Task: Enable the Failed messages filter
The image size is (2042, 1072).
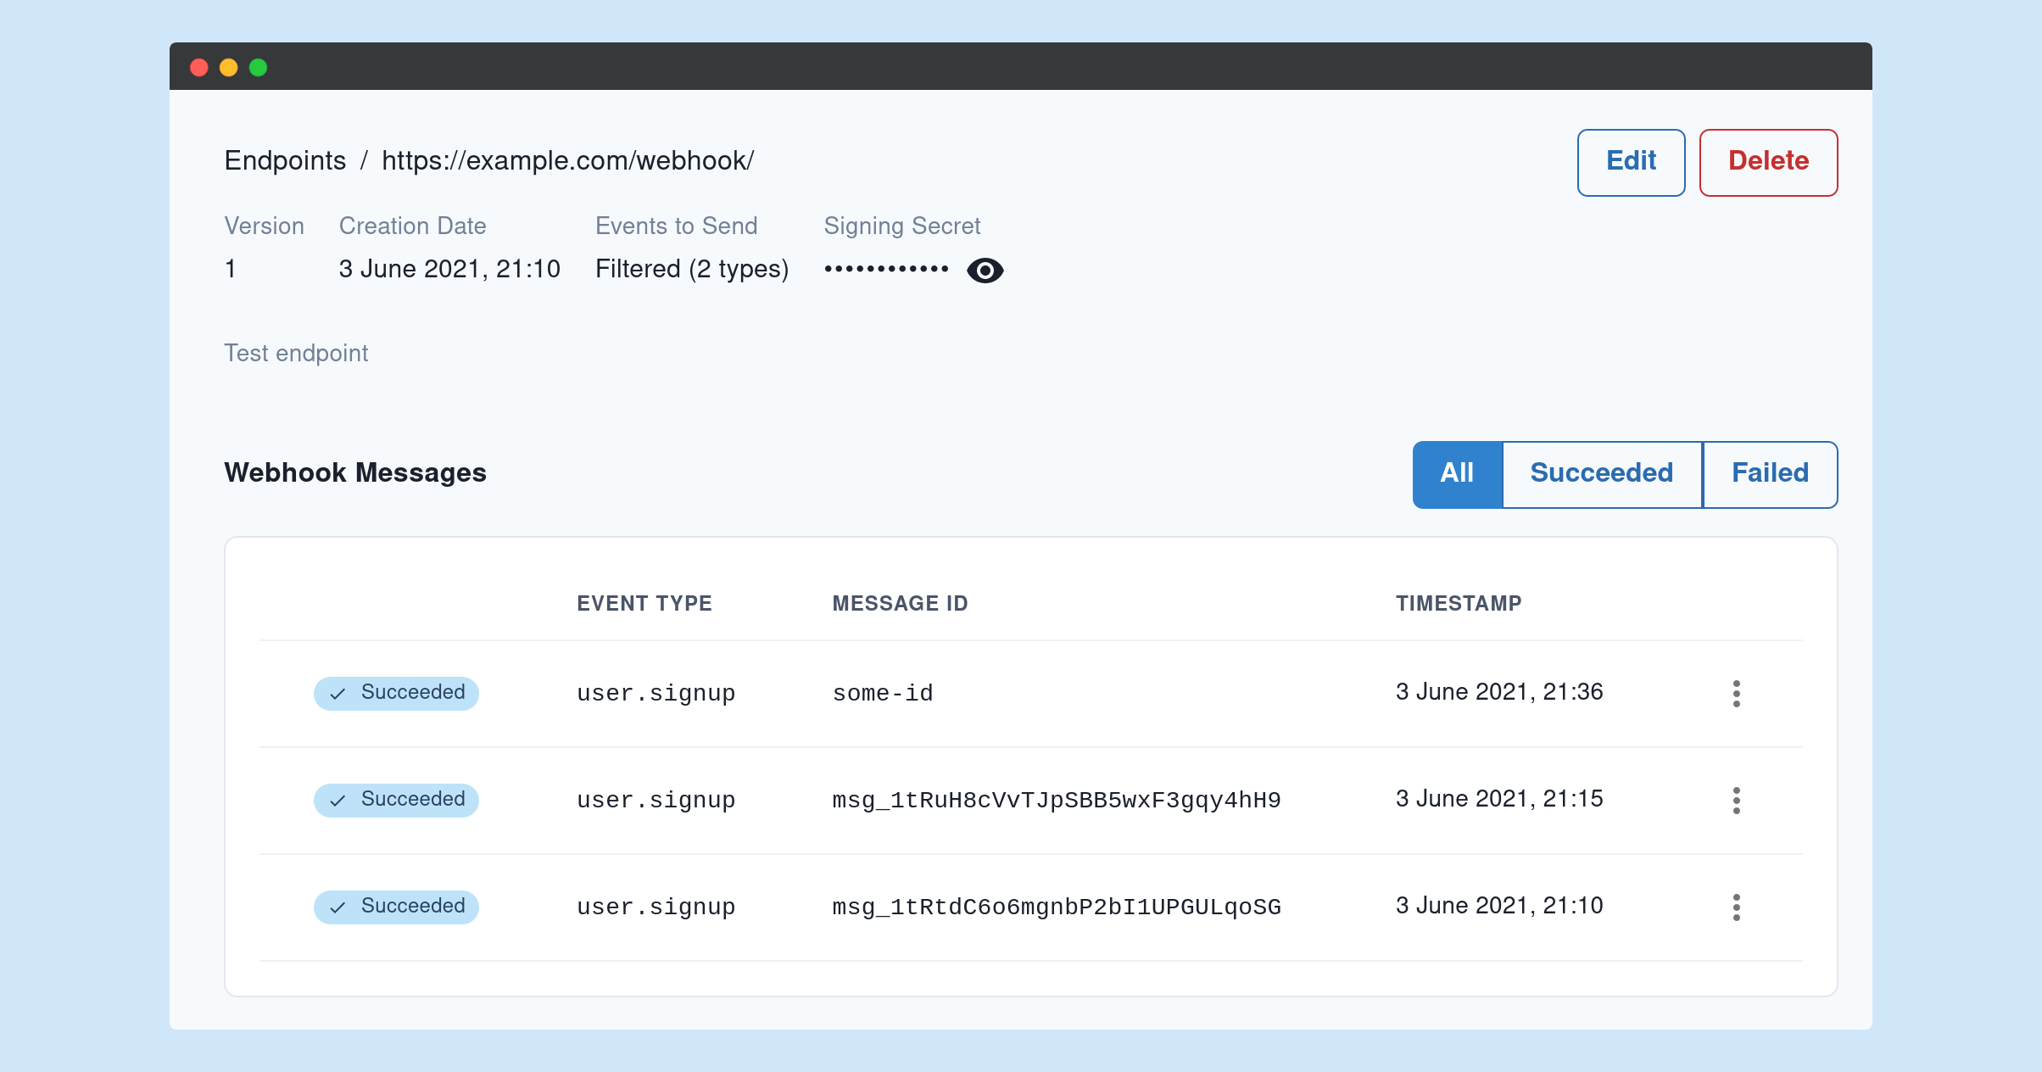Action: pyautogui.click(x=1770, y=474)
